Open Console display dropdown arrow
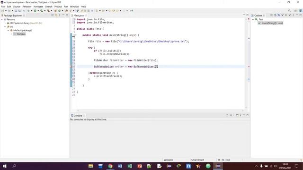The height and width of the screenshot is (170, 303). point(234,115)
